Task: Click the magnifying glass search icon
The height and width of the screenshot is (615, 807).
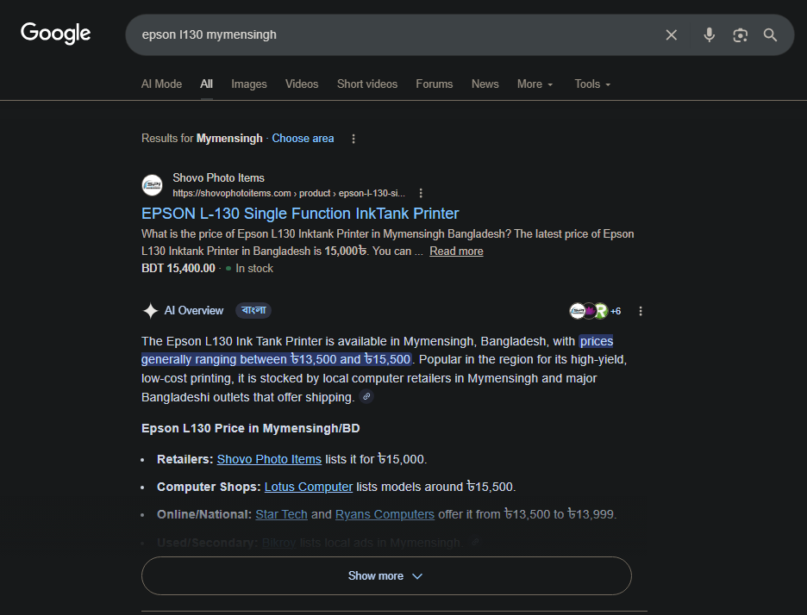Action: point(770,35)
